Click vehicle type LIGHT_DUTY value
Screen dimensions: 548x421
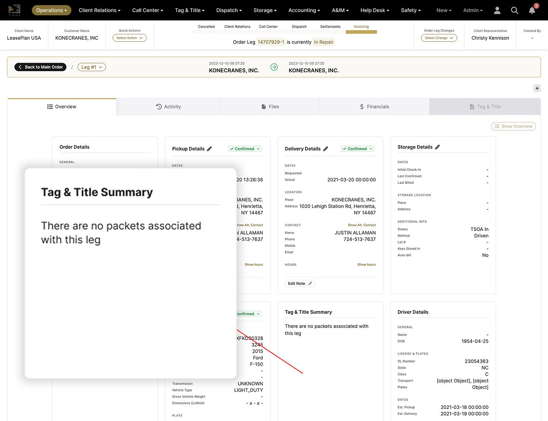coord(248,390)
